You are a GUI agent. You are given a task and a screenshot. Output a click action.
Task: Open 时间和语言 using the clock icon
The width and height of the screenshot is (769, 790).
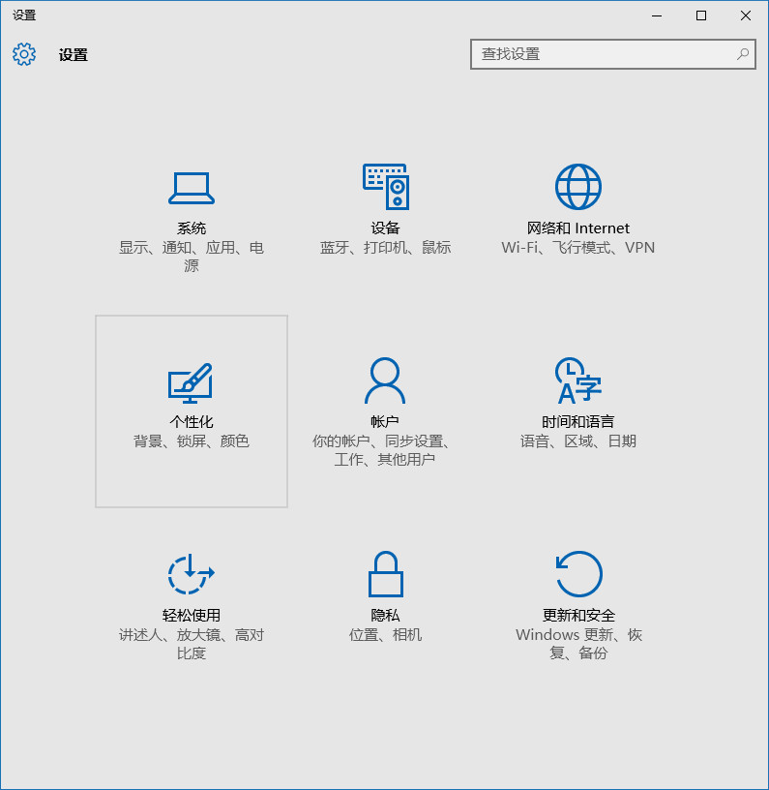coord(578,381)
